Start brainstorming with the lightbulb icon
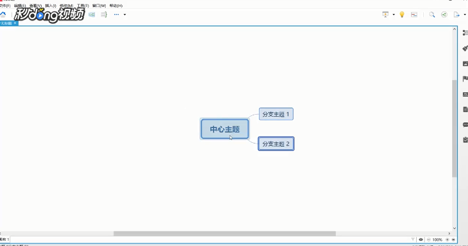 [402, 15]
